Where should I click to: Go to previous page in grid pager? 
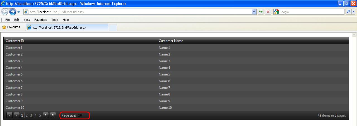[16, 115]
